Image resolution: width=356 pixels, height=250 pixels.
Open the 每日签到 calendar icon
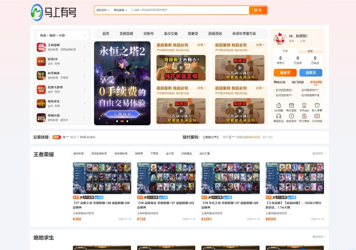[291, 105]
